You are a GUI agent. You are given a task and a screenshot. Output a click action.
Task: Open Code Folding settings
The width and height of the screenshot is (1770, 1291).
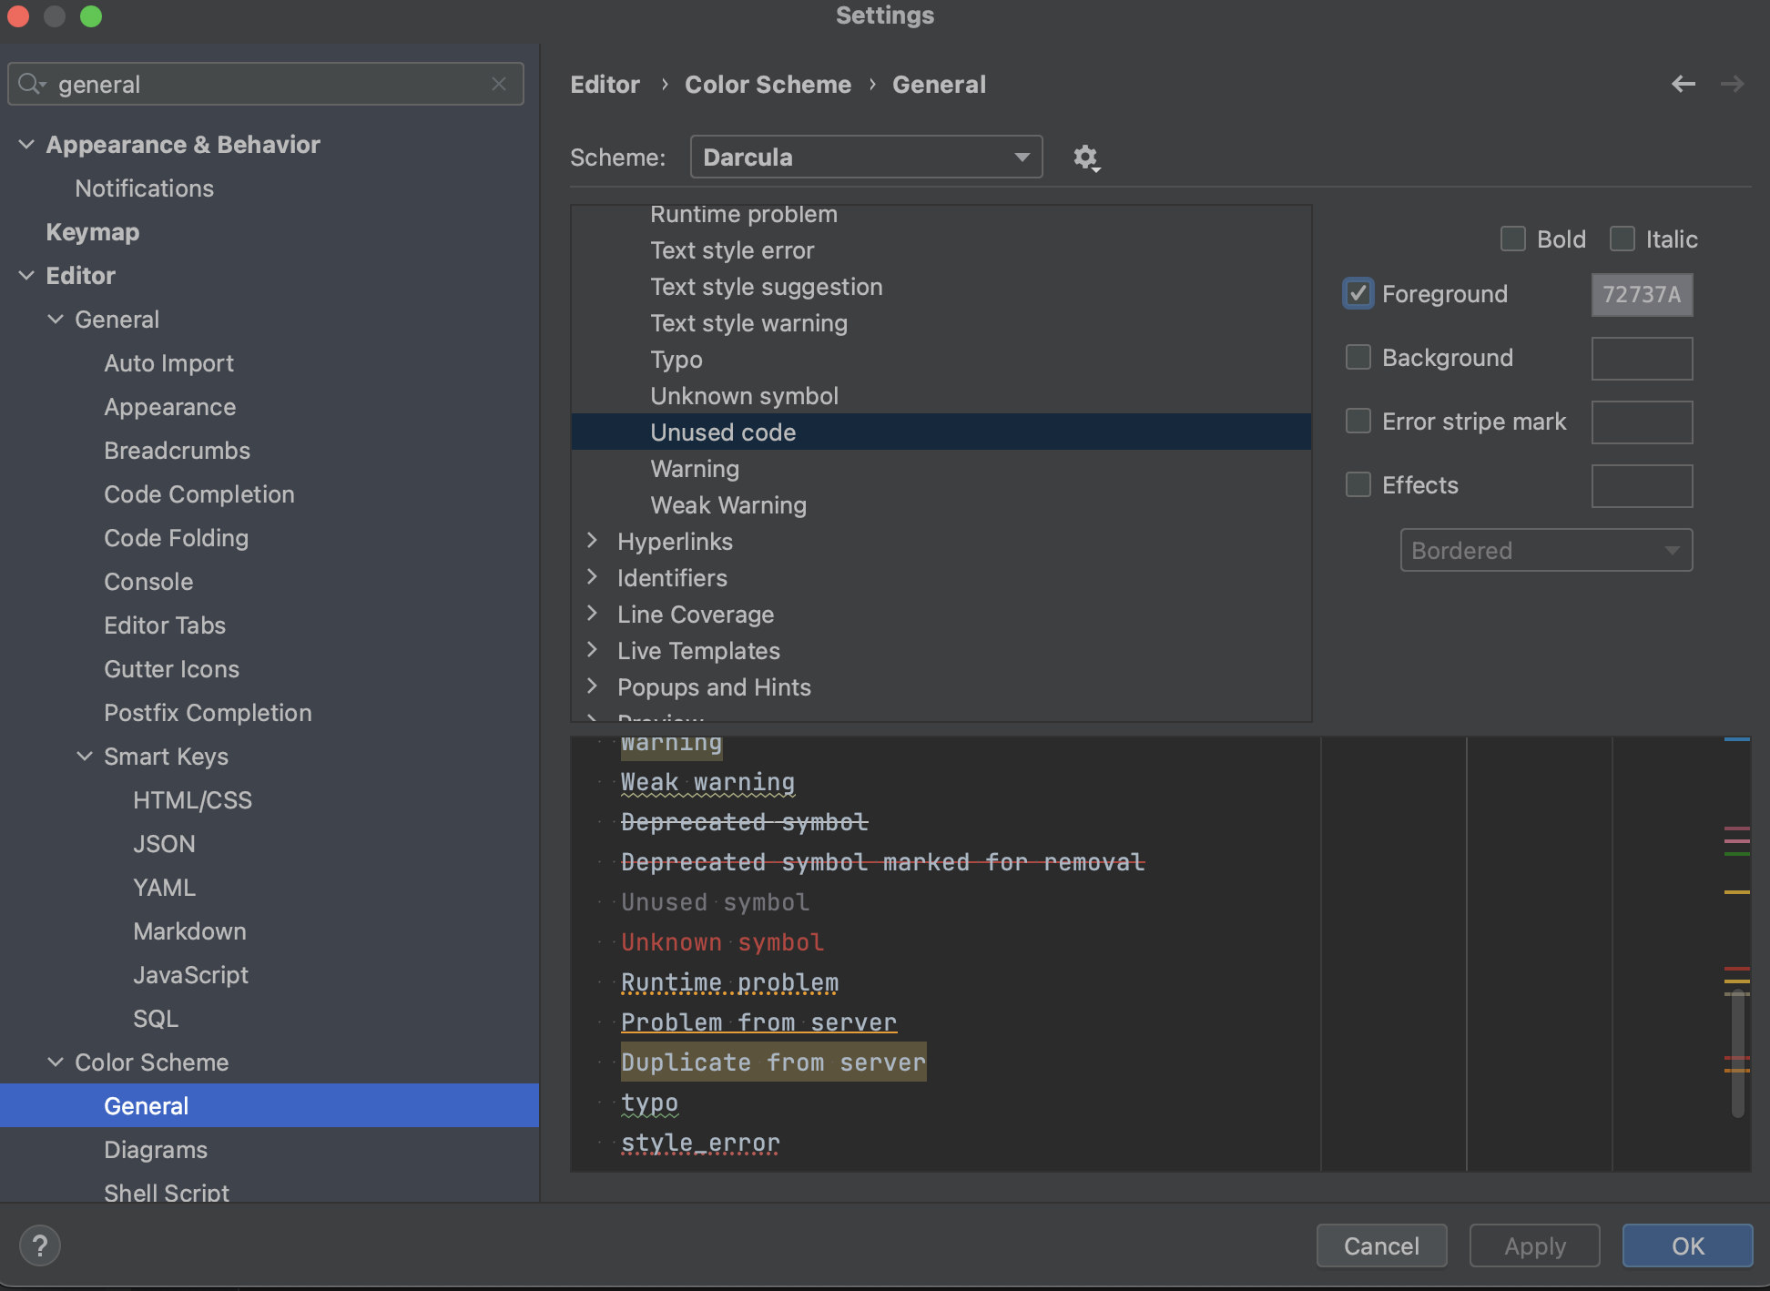point(176,537)
